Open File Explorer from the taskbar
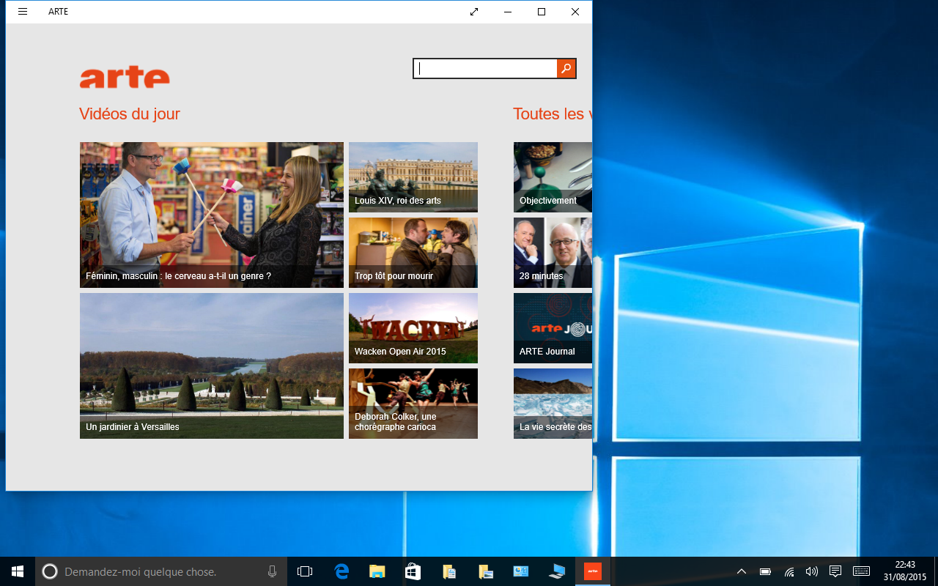The height and width of the screenshot is (586, 938). point(377,571)
